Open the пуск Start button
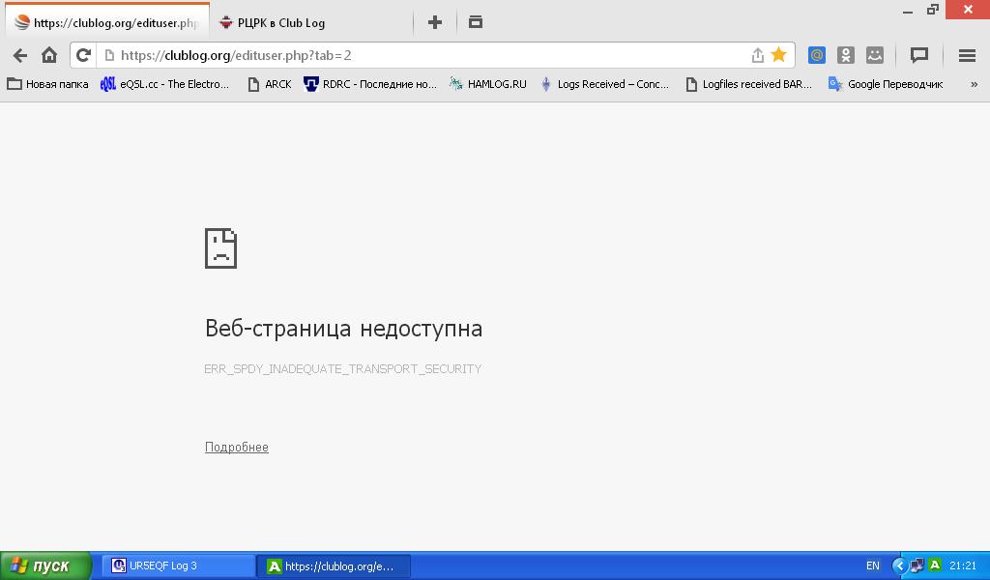 click(45, 565)
